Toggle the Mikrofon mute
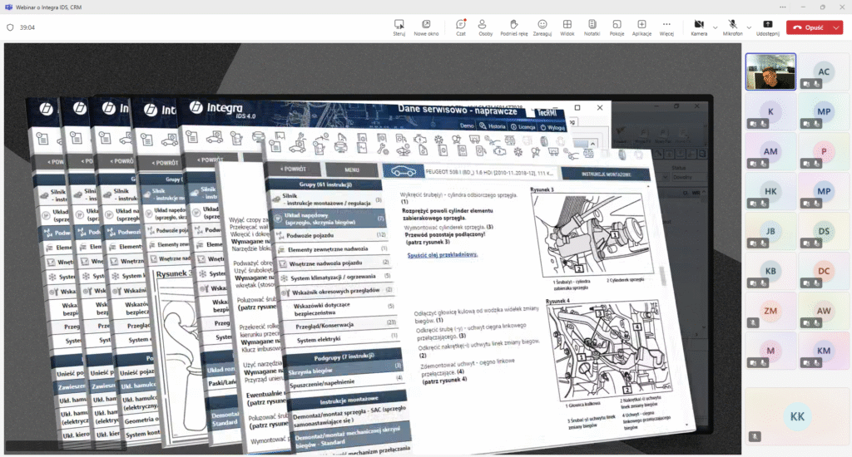This screenshot has width=852, height=457. click(732, 27)
